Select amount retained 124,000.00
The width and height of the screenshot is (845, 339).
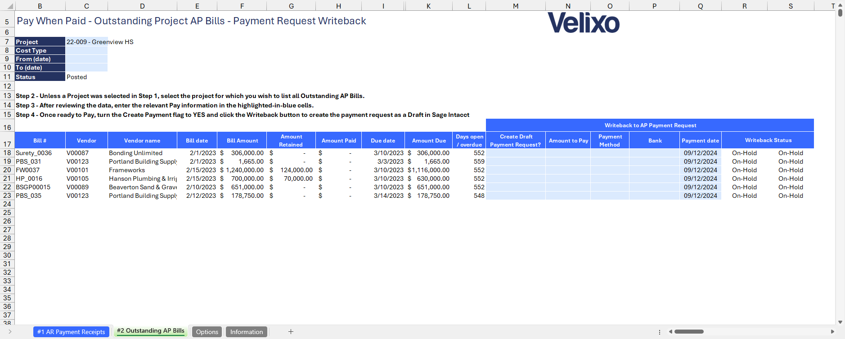(x=291, y=170)
